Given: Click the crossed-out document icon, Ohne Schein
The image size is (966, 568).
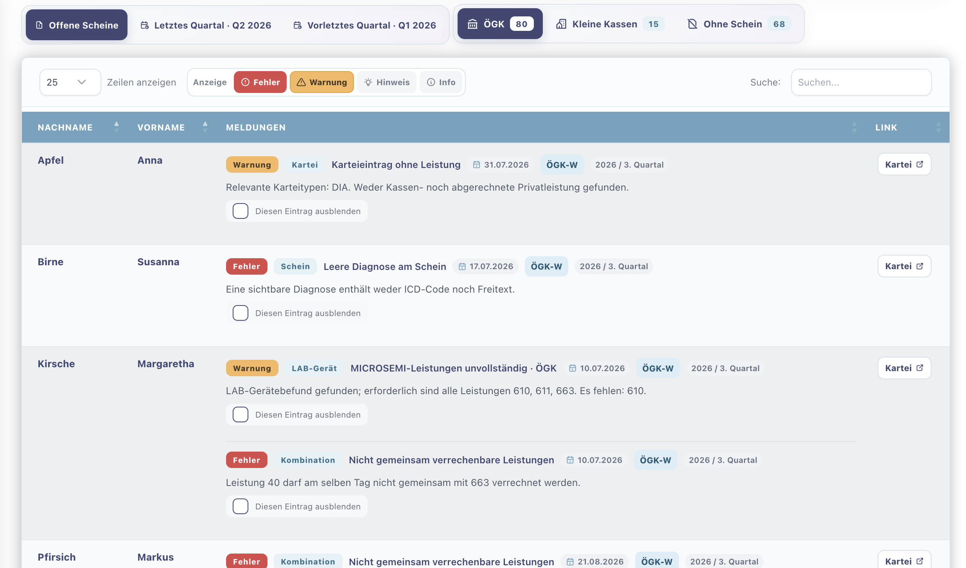Looking at the screenshot, I should click(x=693, y=24).
